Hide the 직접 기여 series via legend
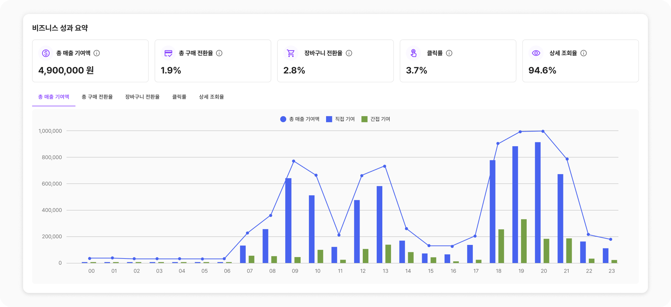671x307 pixels. [x=340, y=119]
